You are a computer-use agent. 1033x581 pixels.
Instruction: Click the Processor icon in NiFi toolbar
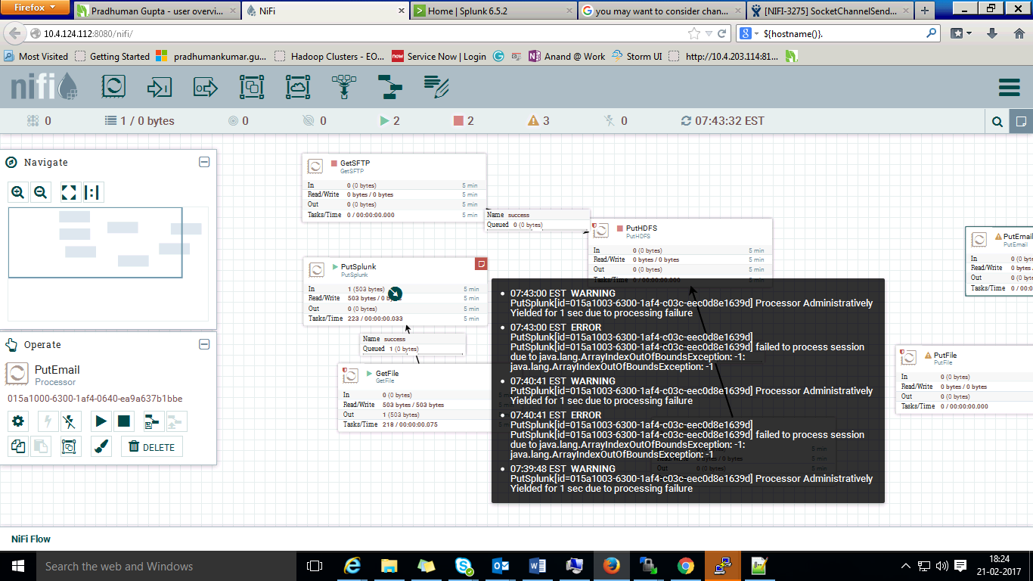point(113,87)
